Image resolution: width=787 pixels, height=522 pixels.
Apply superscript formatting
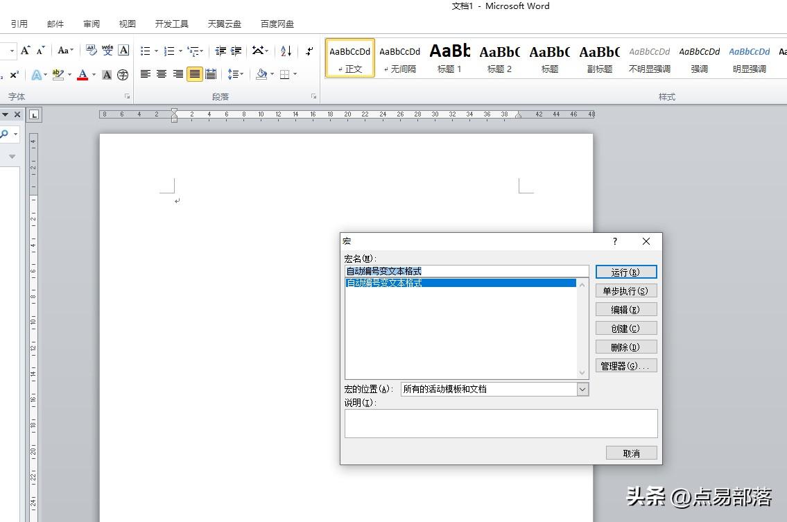coord(14,74)
